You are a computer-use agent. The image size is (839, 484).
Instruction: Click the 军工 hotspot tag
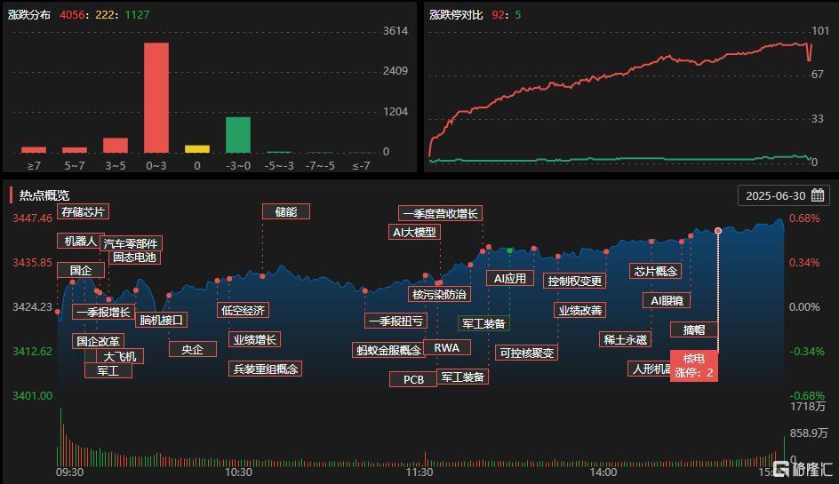click(108, 370)
